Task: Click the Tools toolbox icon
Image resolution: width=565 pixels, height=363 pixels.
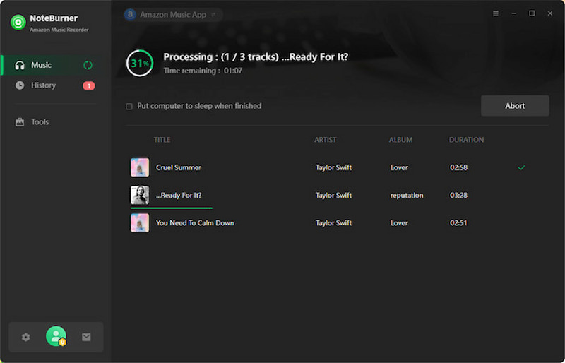Action: pyautogui.click(x=20, y=122)
